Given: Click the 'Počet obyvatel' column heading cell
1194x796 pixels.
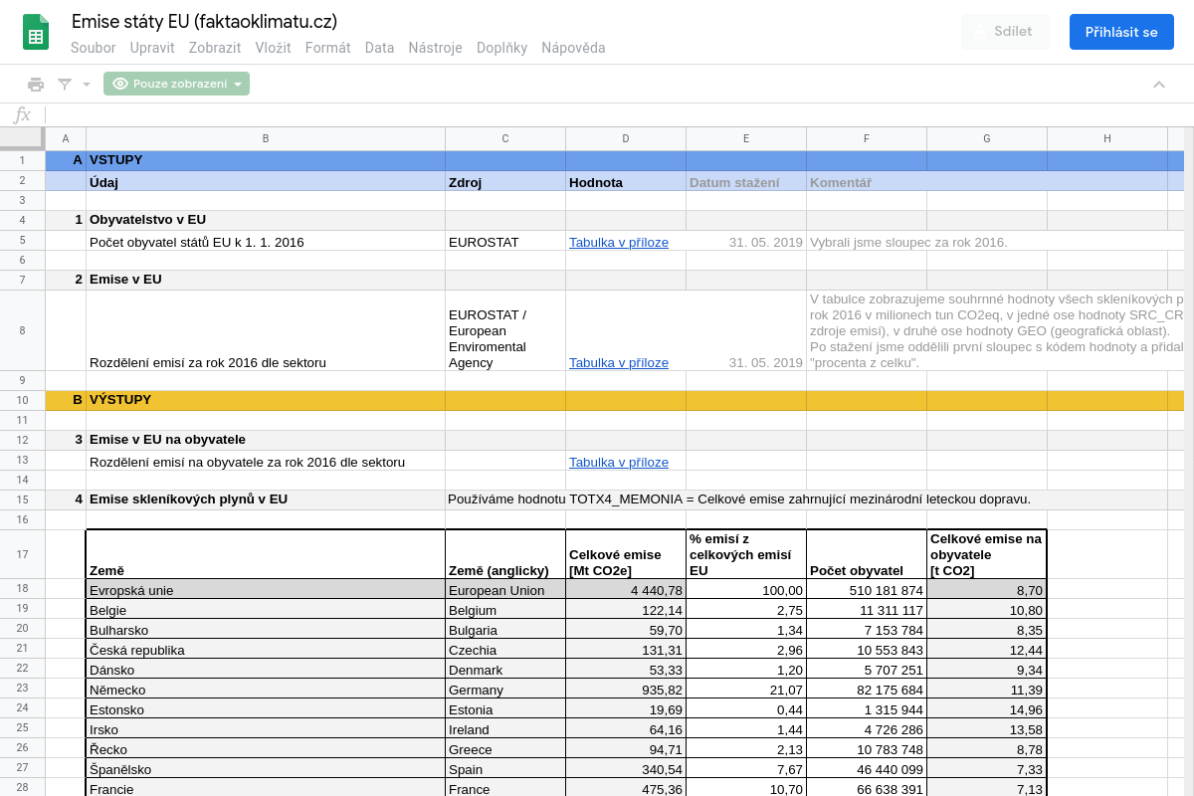Looking at the screenshot, I should (x=867, y=554).
